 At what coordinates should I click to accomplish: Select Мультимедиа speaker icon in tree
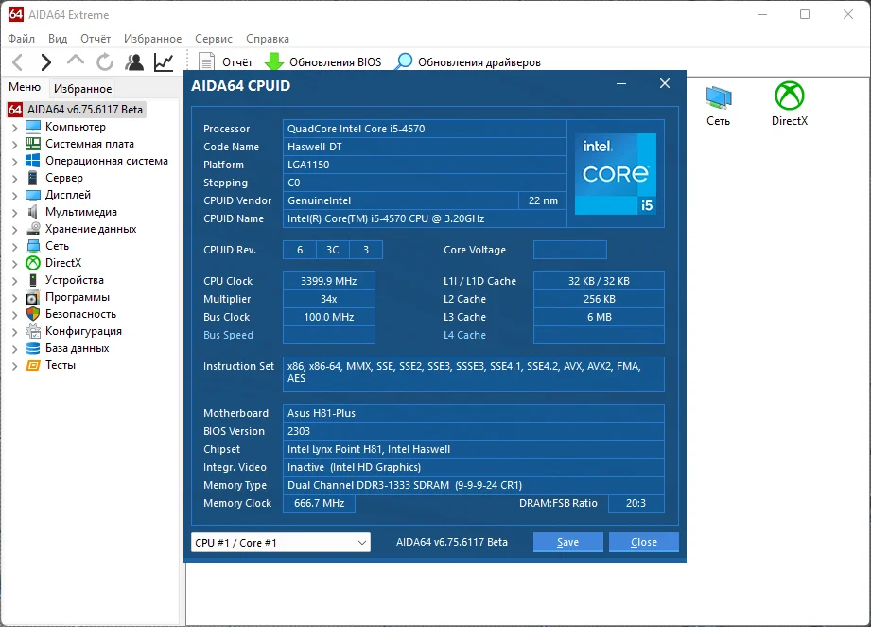[x=33, y=212]
